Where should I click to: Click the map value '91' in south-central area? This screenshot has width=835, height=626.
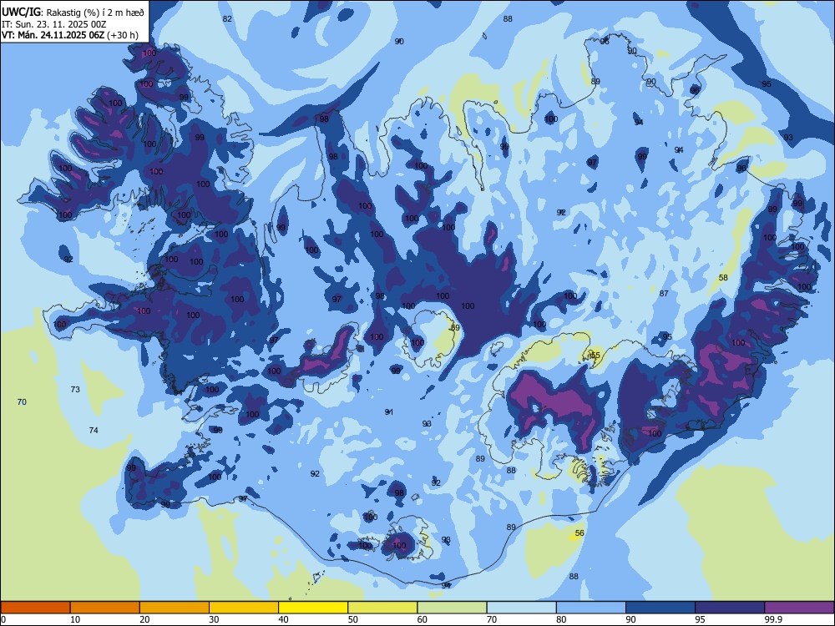point(389,412)
